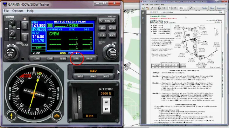Click the RNG up triangle to zoom out
Viewport: 229px width, 128px height.
114,21
